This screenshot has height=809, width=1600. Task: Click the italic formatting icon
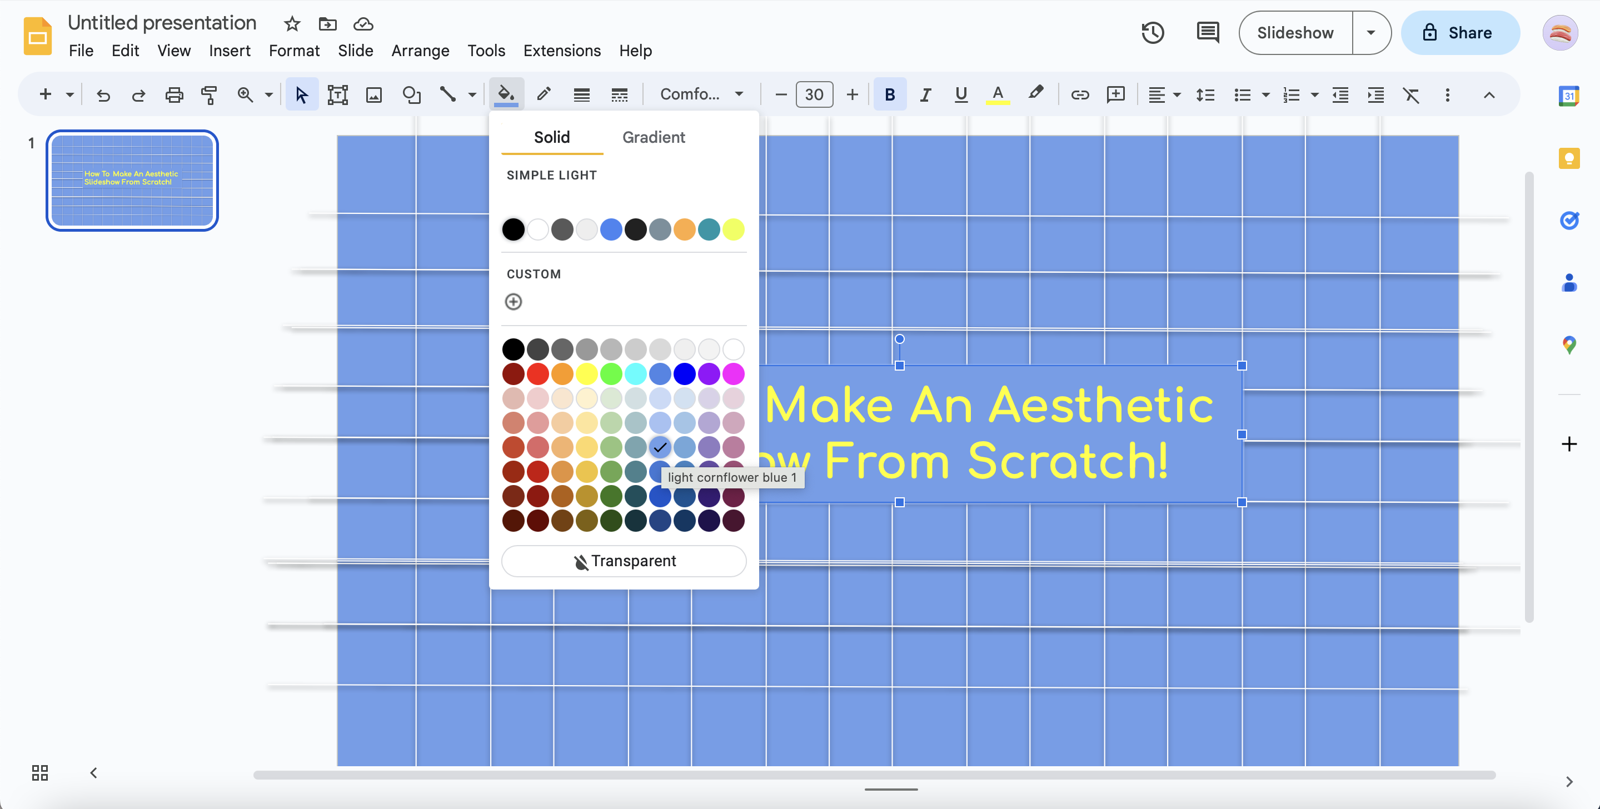[925, 95]
